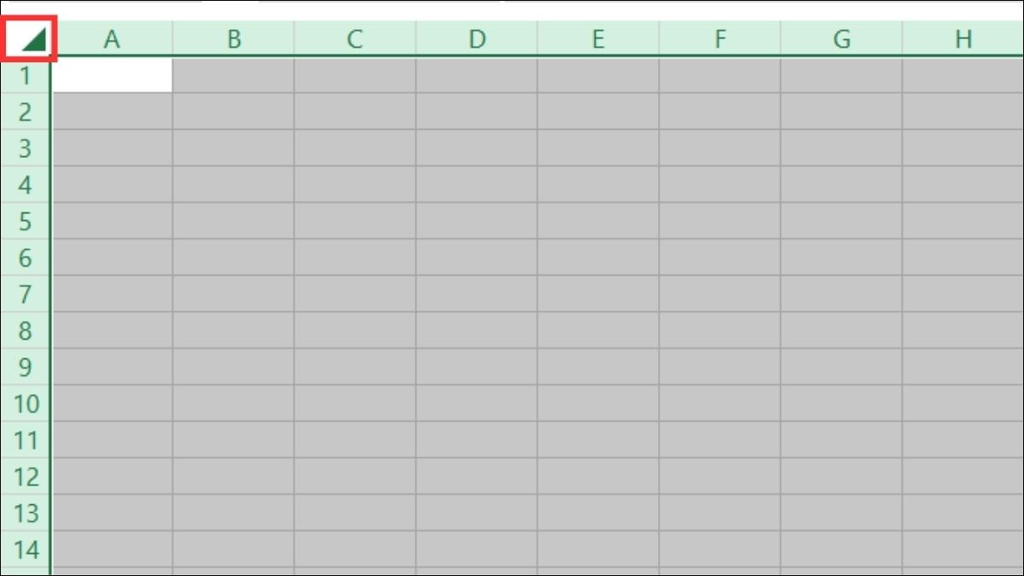The height and width of the screenshot is (576, 1024).
Task: Select row 1 header
Action: (x=25, y=75)
